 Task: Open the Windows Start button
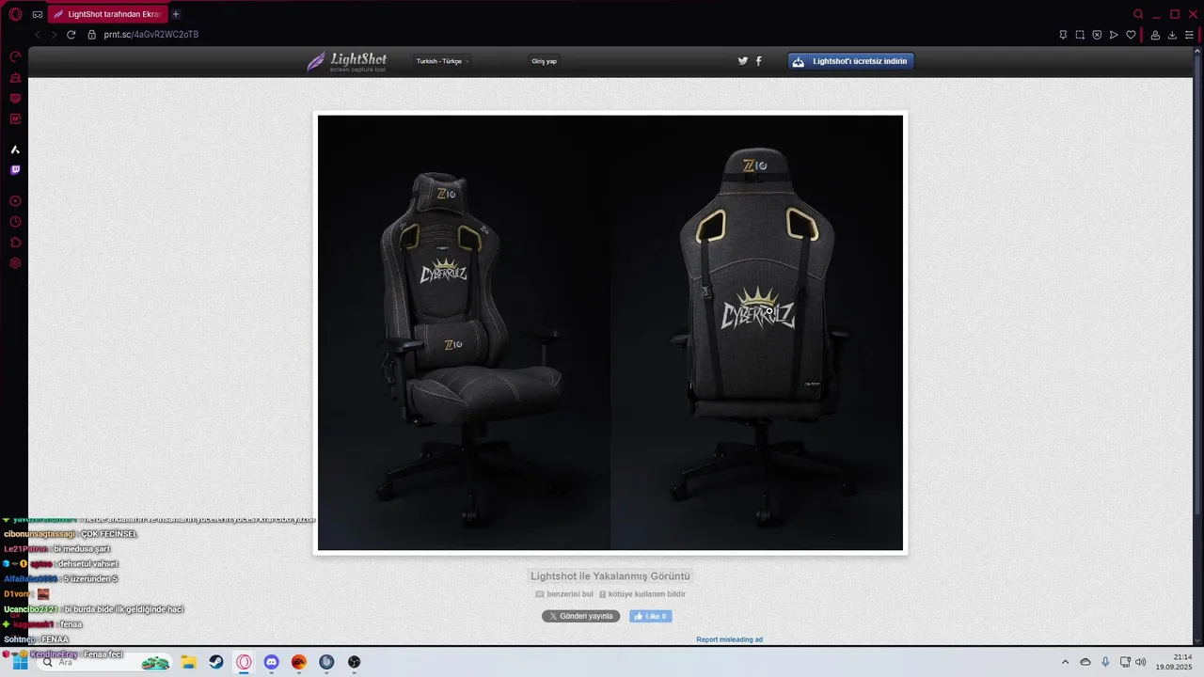point(20,662)
